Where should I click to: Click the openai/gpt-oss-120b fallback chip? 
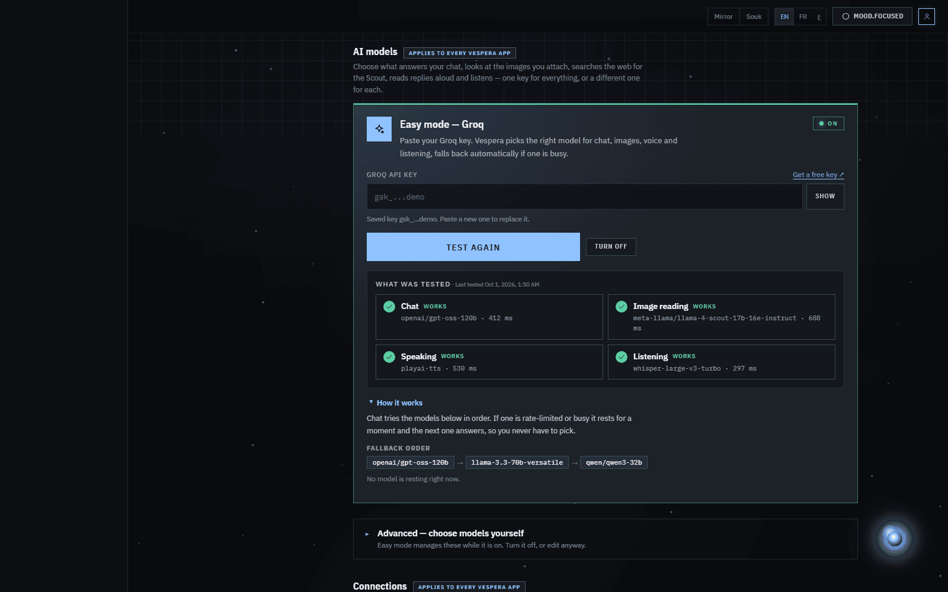[x=411, y=462]
